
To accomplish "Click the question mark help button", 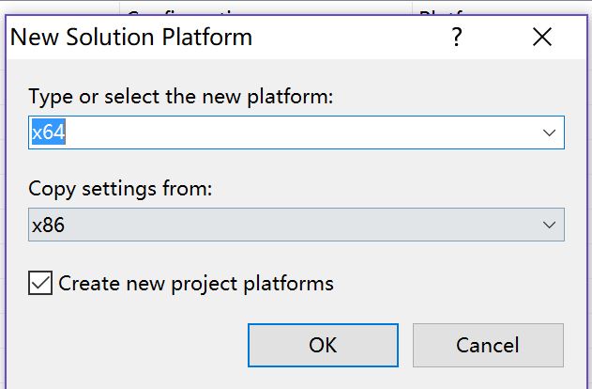I will pos(457,39).
